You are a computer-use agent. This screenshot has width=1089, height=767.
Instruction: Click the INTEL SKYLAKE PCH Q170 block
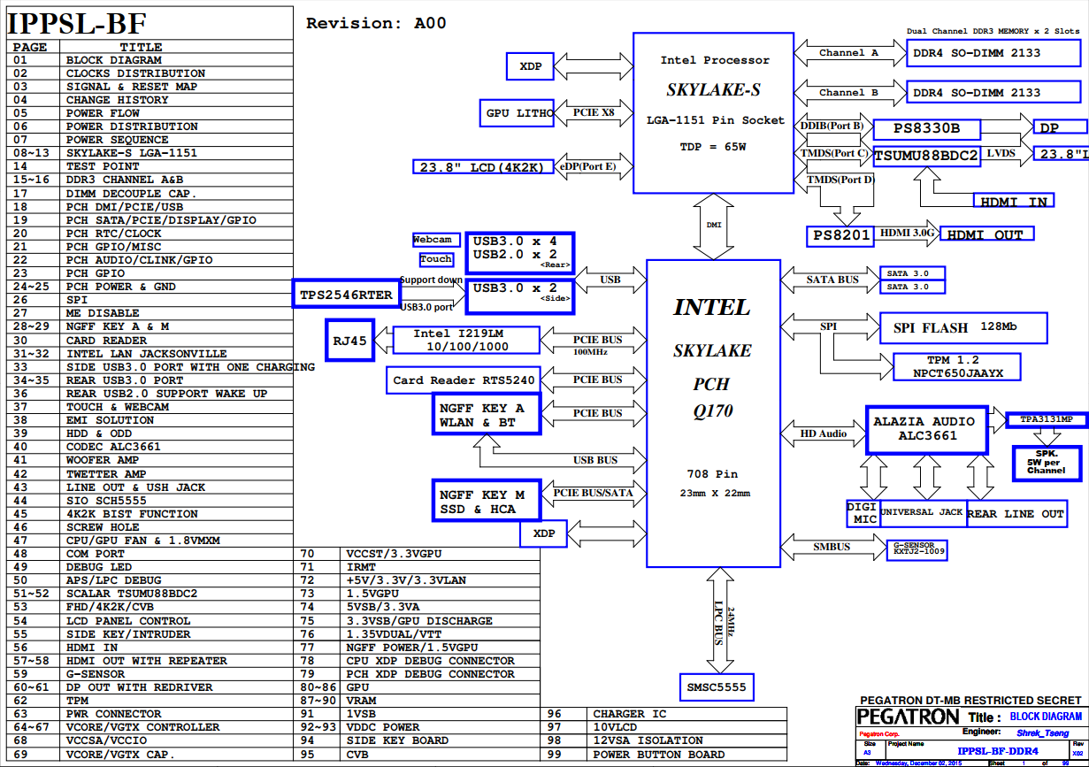tap(713, 413)
